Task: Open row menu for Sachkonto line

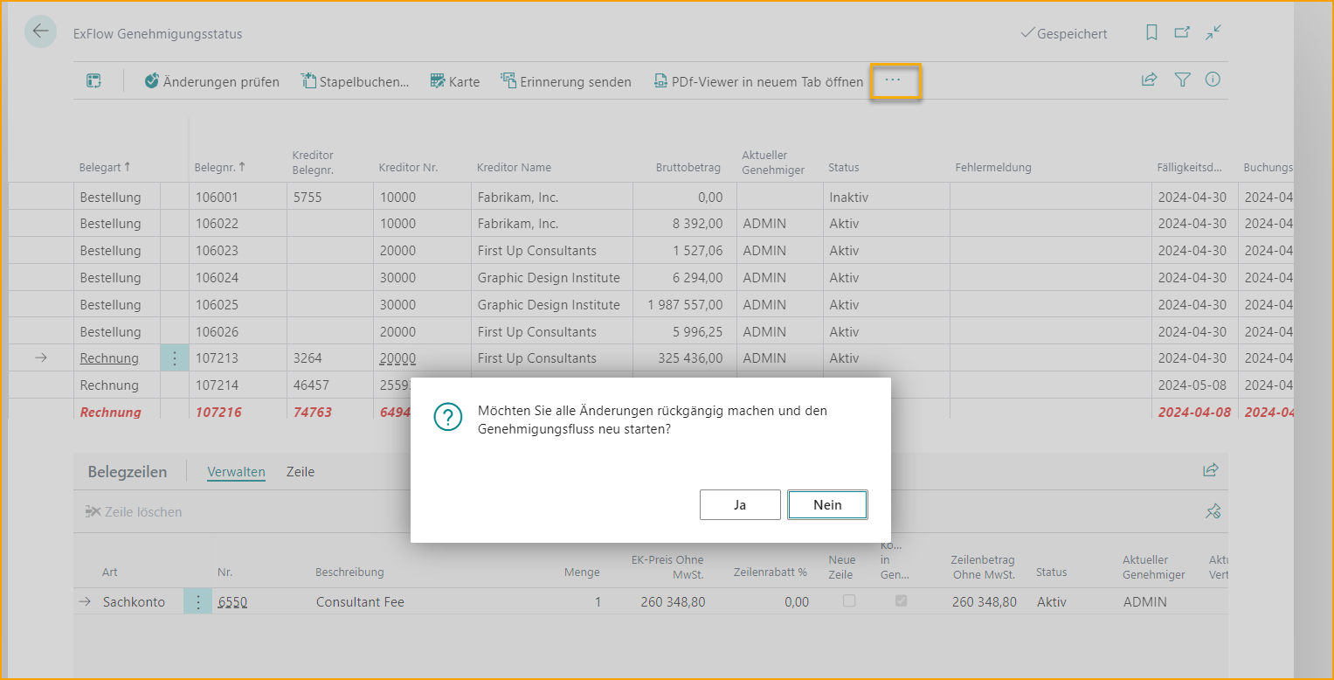Action: tap(197, 601)
